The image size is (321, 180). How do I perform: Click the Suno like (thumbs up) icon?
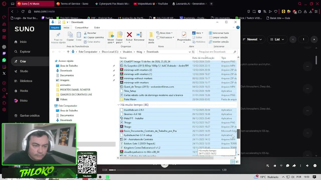tap(275, 165)
